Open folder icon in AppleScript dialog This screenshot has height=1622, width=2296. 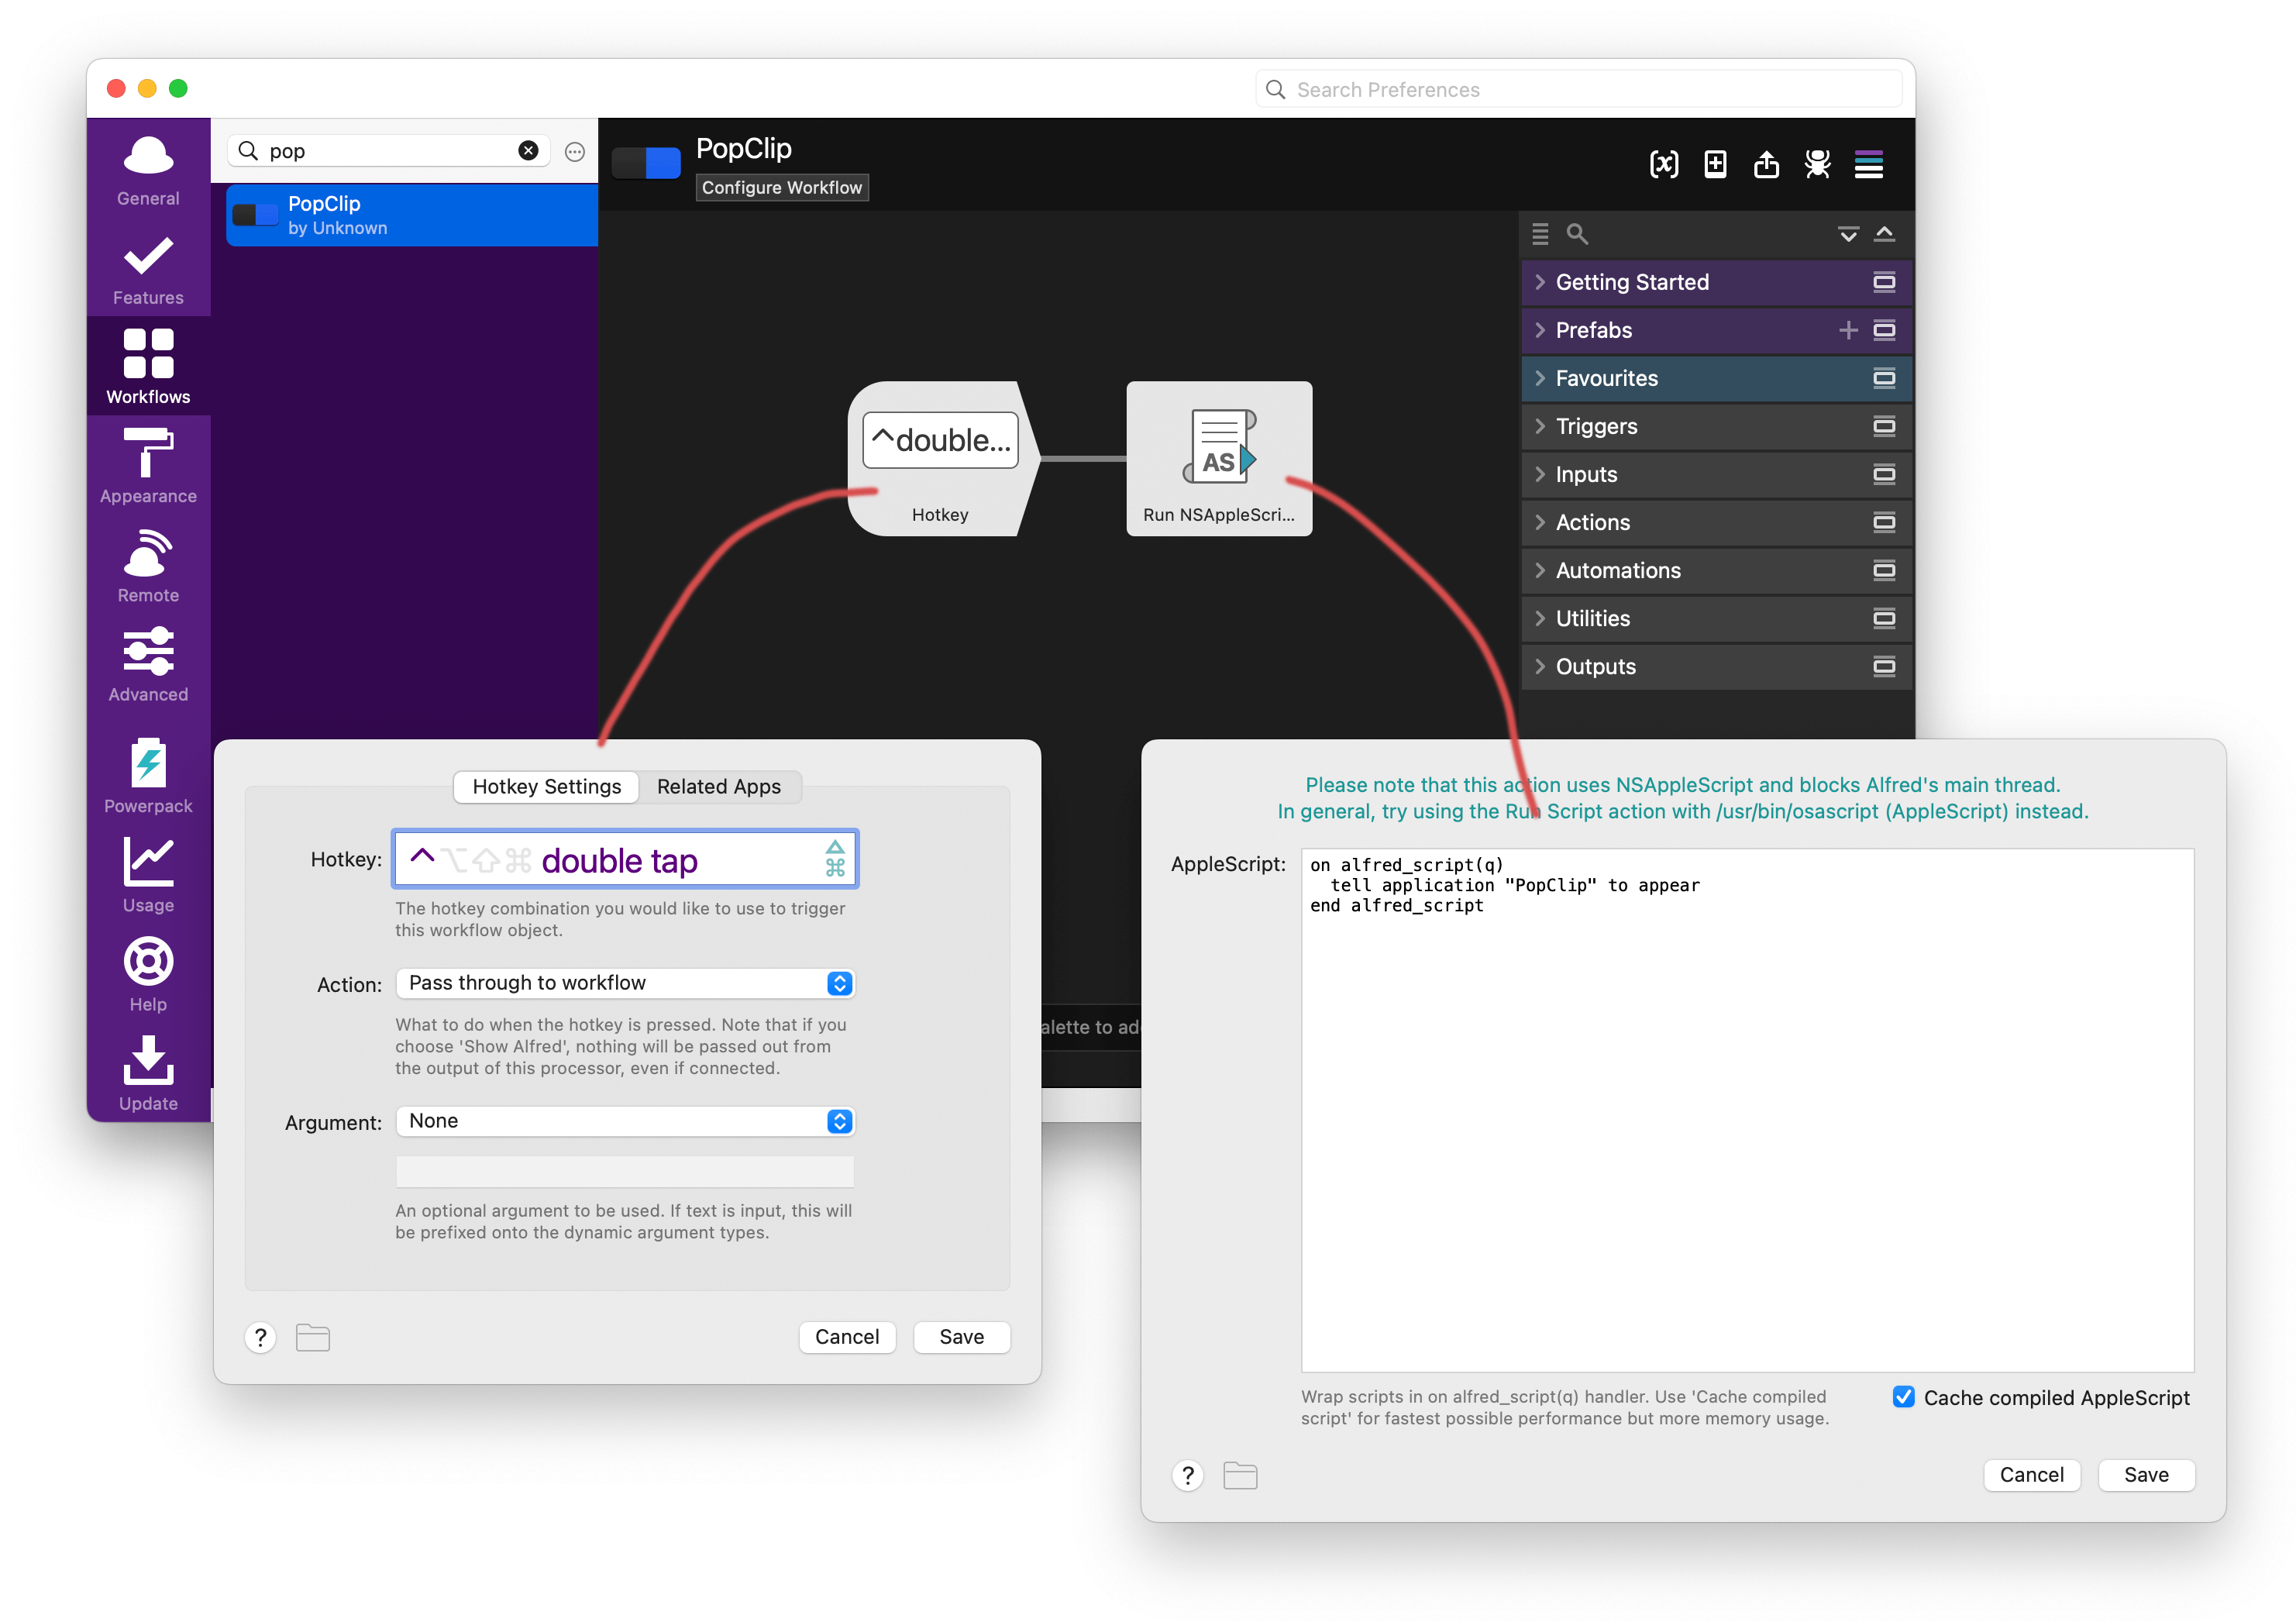point(1240,1475)
